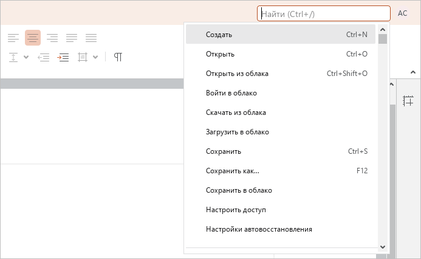Image resolution: width=421 pixels, height=259 pixels.
Task: Focus the Найти search field
Action: pos(324,13)
